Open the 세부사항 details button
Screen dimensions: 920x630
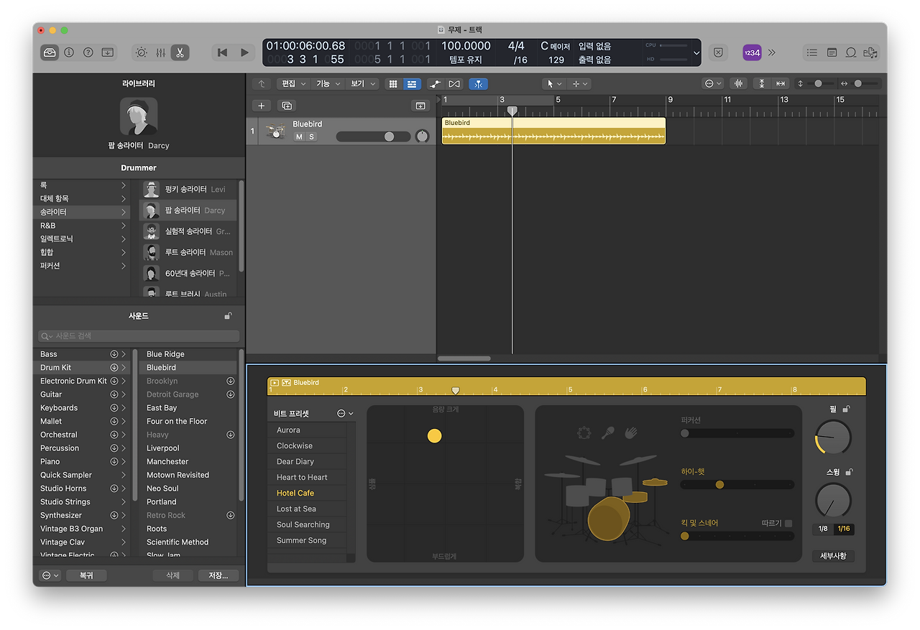click(833, 556)
